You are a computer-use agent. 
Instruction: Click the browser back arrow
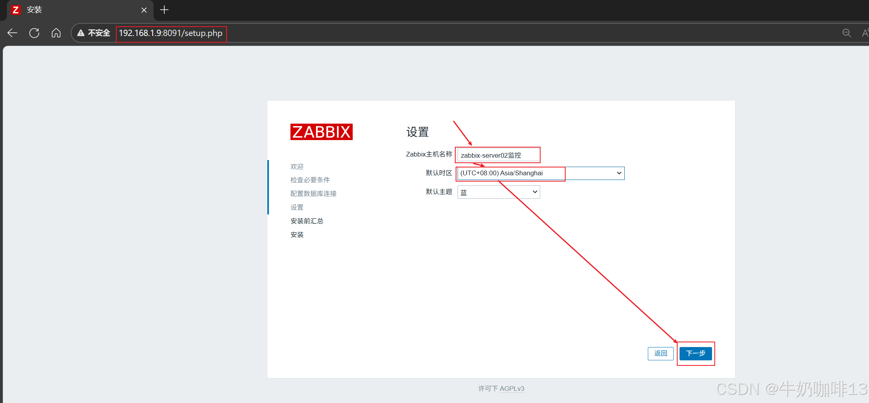pyautogui.click(x=13, y=33)
